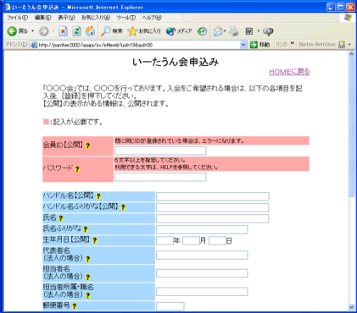This screenshot has width=357, height=313.
Task: Open the address bar dropdown arrow
Action: (243, 45)
